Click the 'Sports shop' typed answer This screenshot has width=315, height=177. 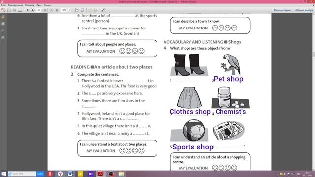[x=193, y=147]
